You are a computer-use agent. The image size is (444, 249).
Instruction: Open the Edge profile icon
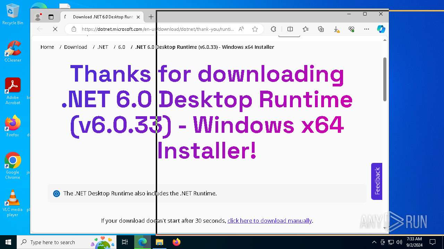tap(38, 17)
